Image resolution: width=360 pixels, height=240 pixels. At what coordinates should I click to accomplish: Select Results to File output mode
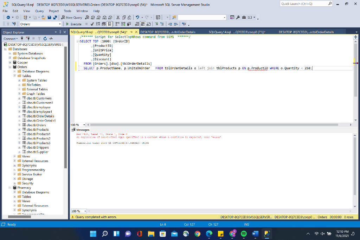coord(149,24)
